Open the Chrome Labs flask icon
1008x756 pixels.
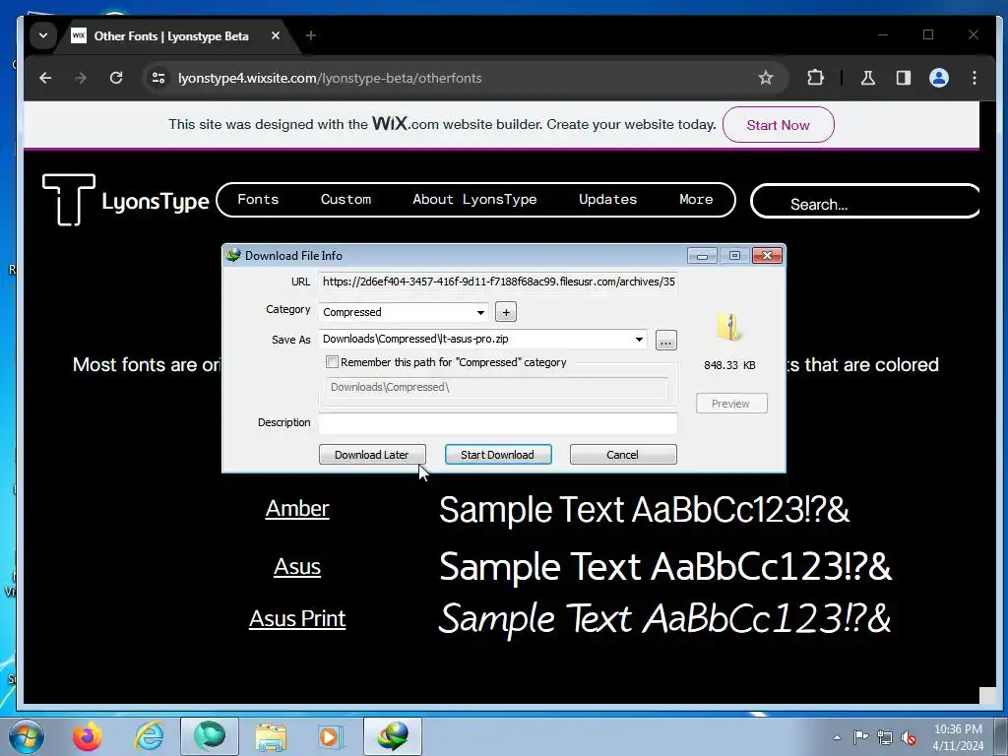[868, 78]
